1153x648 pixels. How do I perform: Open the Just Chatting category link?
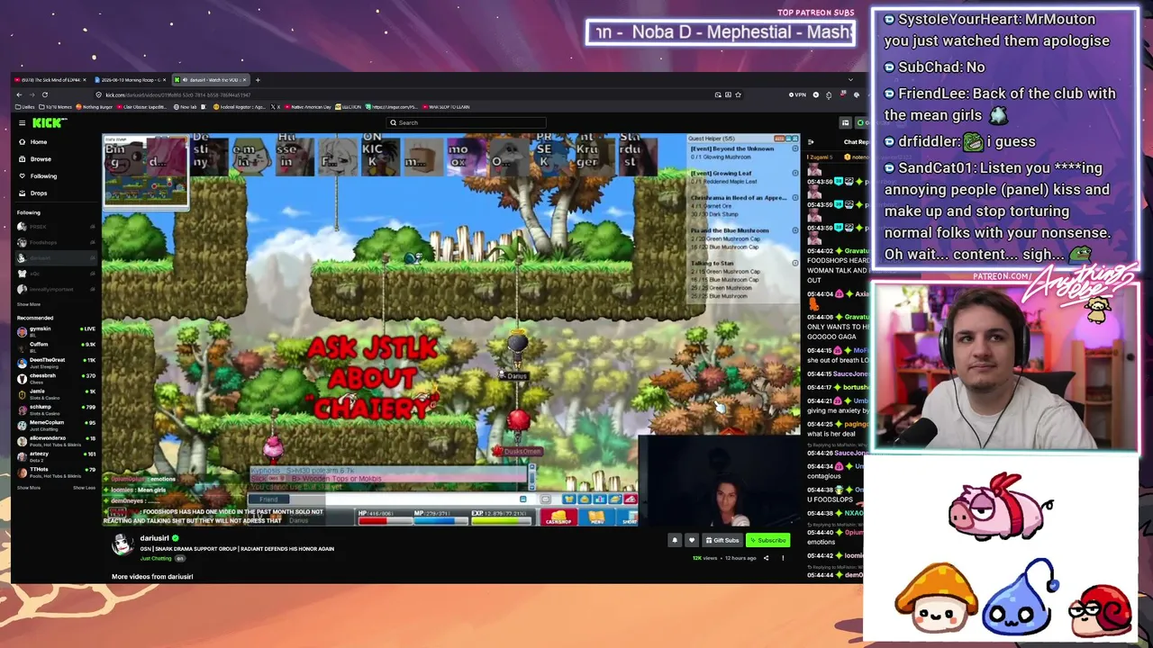tap(156, 559)
